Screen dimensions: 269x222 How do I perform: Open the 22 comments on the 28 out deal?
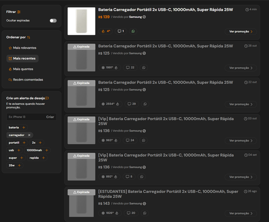tap(130, 68)
